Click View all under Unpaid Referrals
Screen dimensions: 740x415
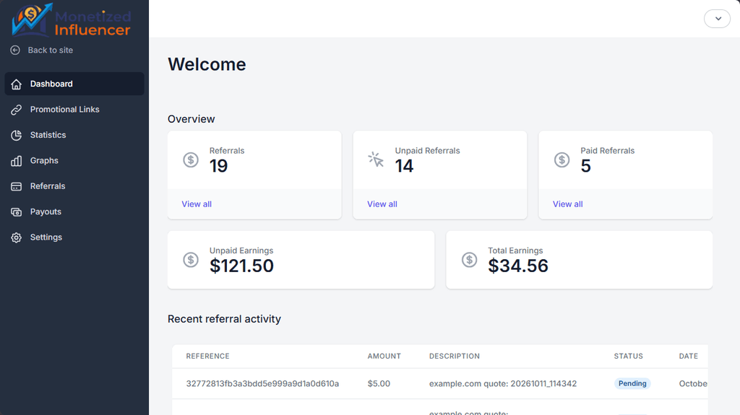(382, 204)
